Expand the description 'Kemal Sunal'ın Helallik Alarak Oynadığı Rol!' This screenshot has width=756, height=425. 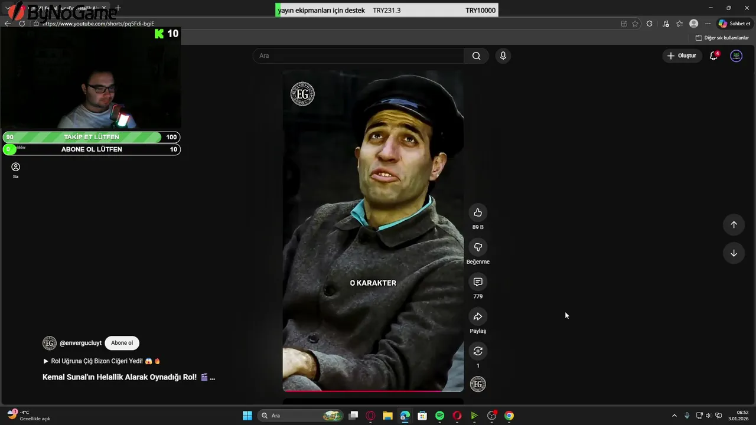[129, 377]
